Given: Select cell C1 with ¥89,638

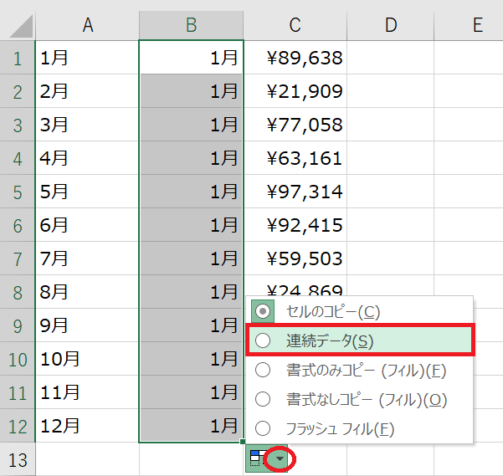Looking at the screenshot, I should [x=295, y=58].
